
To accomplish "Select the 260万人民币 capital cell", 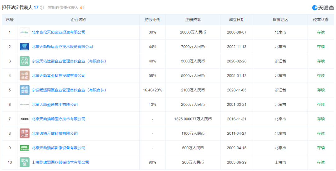I will pos(193,162).
